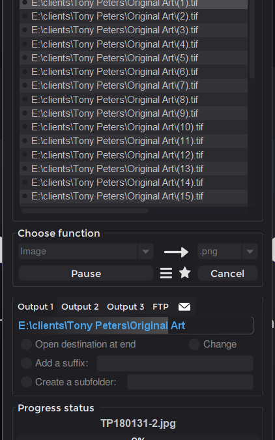Open the email envelope output tab
Screen dimensions: 275x440
click(184, 307)
